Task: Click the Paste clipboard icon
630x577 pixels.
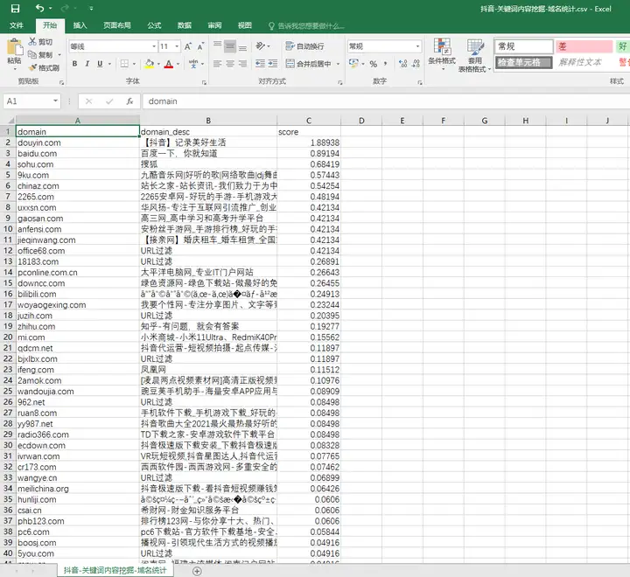Action: click(x=15, y=48)
